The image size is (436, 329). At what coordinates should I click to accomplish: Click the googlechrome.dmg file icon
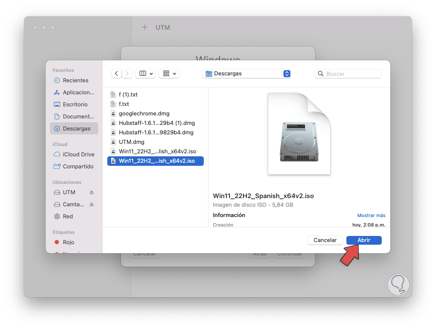(x=113, y=113)
